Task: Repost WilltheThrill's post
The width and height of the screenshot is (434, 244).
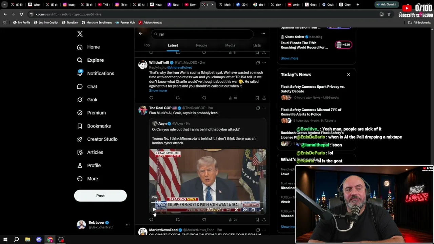Action: point(178,98)
